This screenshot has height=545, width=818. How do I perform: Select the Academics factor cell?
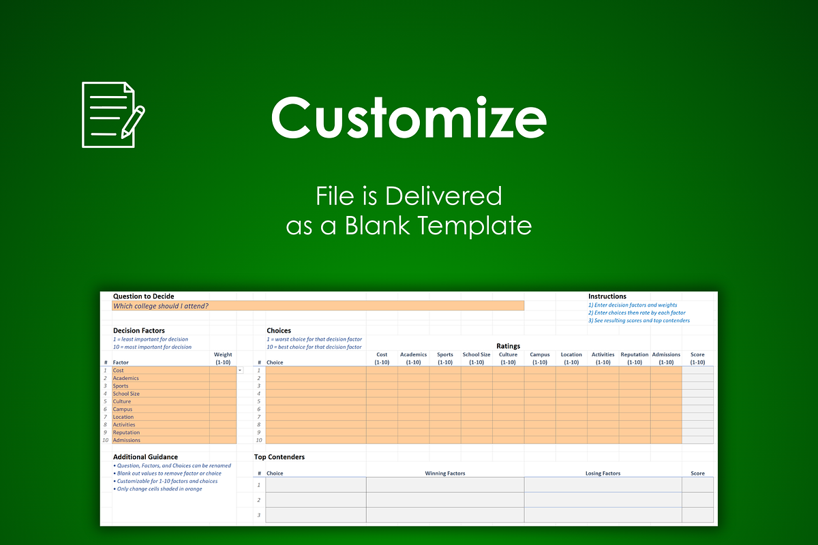point(161,378)
